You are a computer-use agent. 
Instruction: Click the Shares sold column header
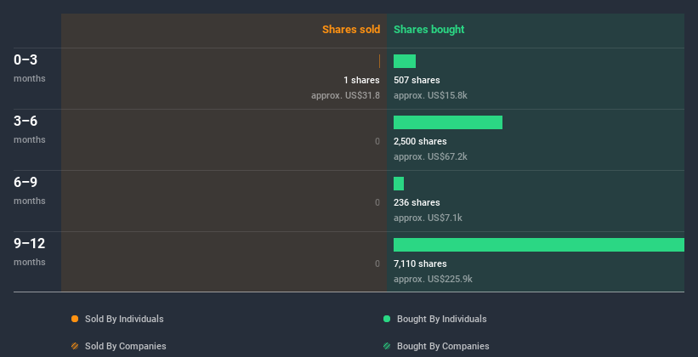tap(351, 30)
